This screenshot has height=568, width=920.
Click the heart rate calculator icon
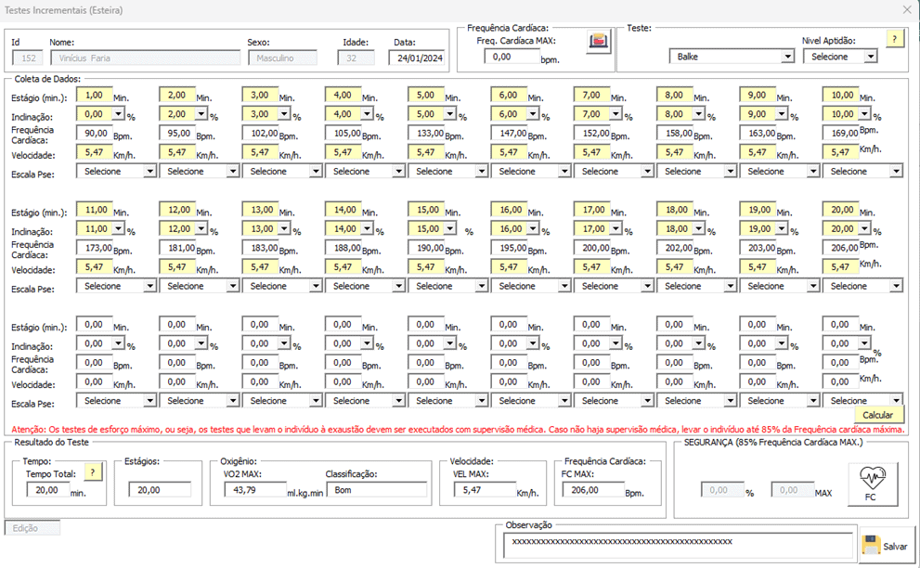(599, 42)
